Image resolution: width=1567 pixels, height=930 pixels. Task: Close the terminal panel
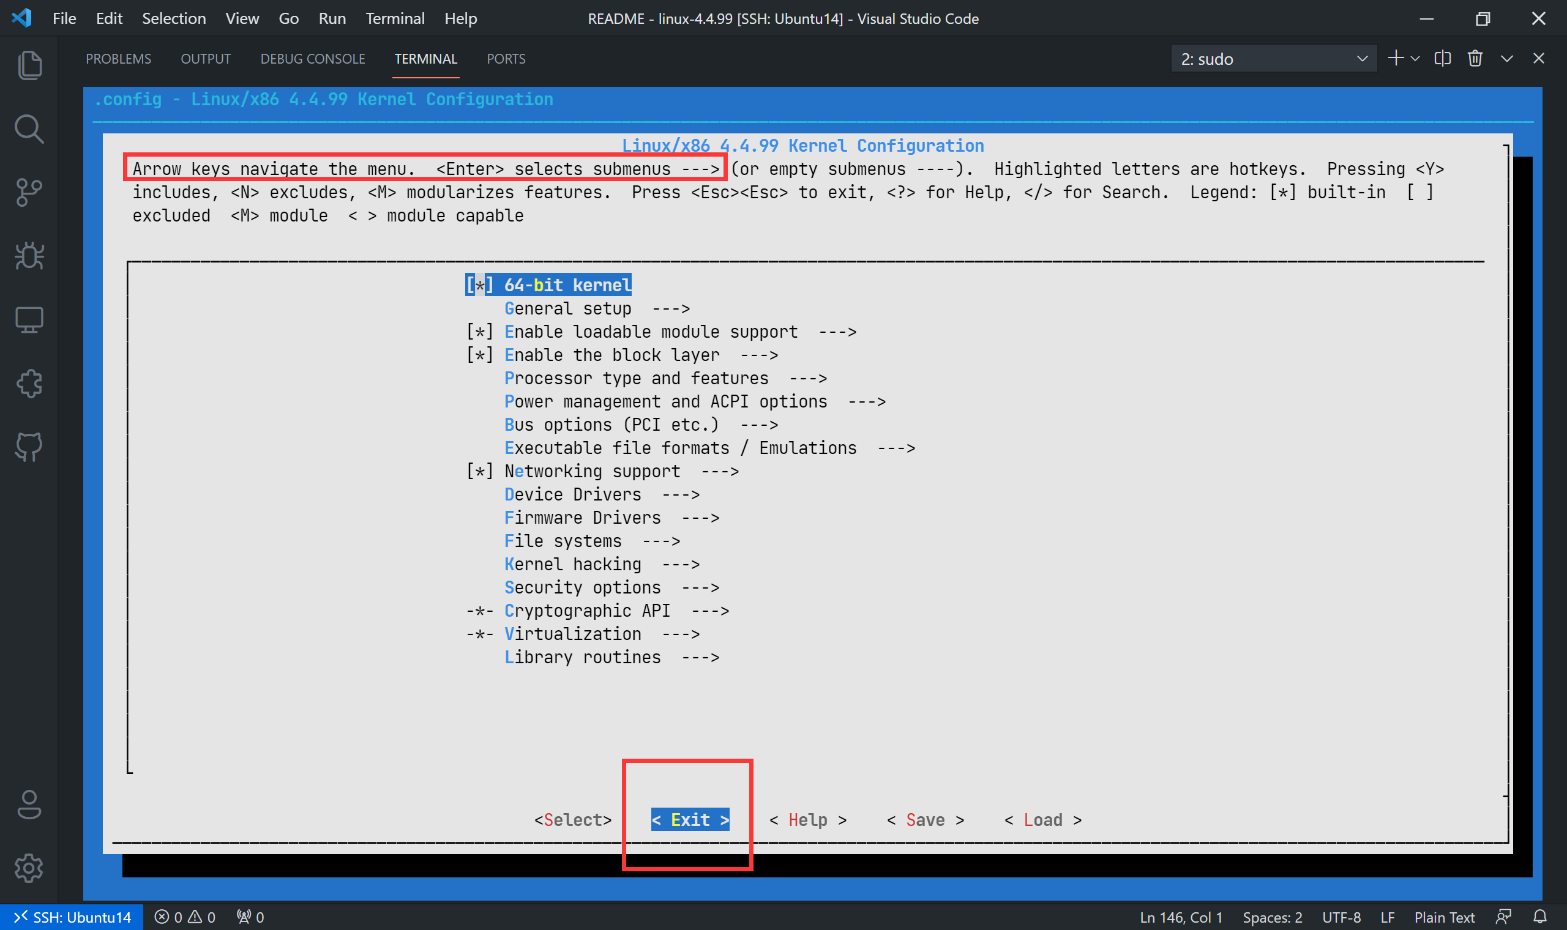(1538, 58)
